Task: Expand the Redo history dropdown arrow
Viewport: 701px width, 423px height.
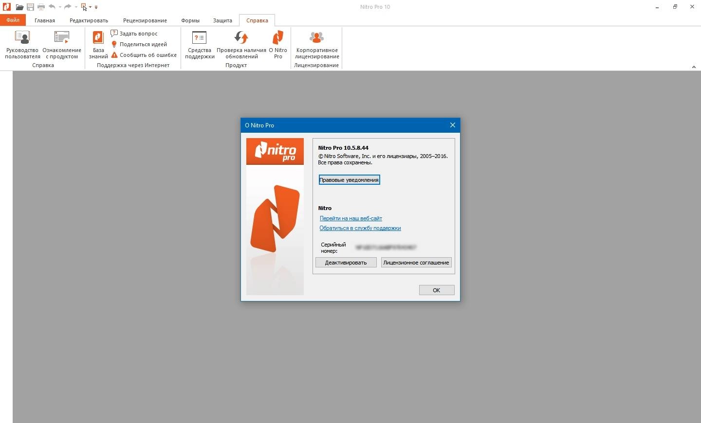Action: pyautogui.click(x=76, y=7)
